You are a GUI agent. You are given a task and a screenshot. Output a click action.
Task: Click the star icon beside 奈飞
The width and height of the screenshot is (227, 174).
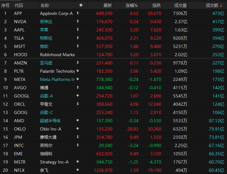point(78,170)
